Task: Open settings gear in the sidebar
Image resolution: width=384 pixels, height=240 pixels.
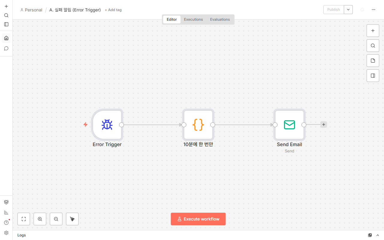Action: (x=6, y=233)
